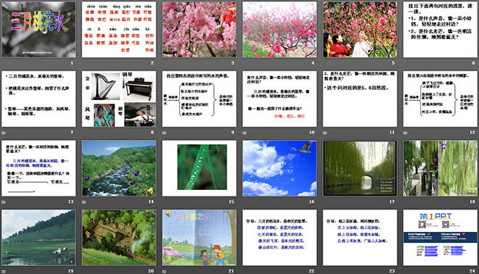
Task: Click animation star icon below slide 19
Action: tap(4, 271)
